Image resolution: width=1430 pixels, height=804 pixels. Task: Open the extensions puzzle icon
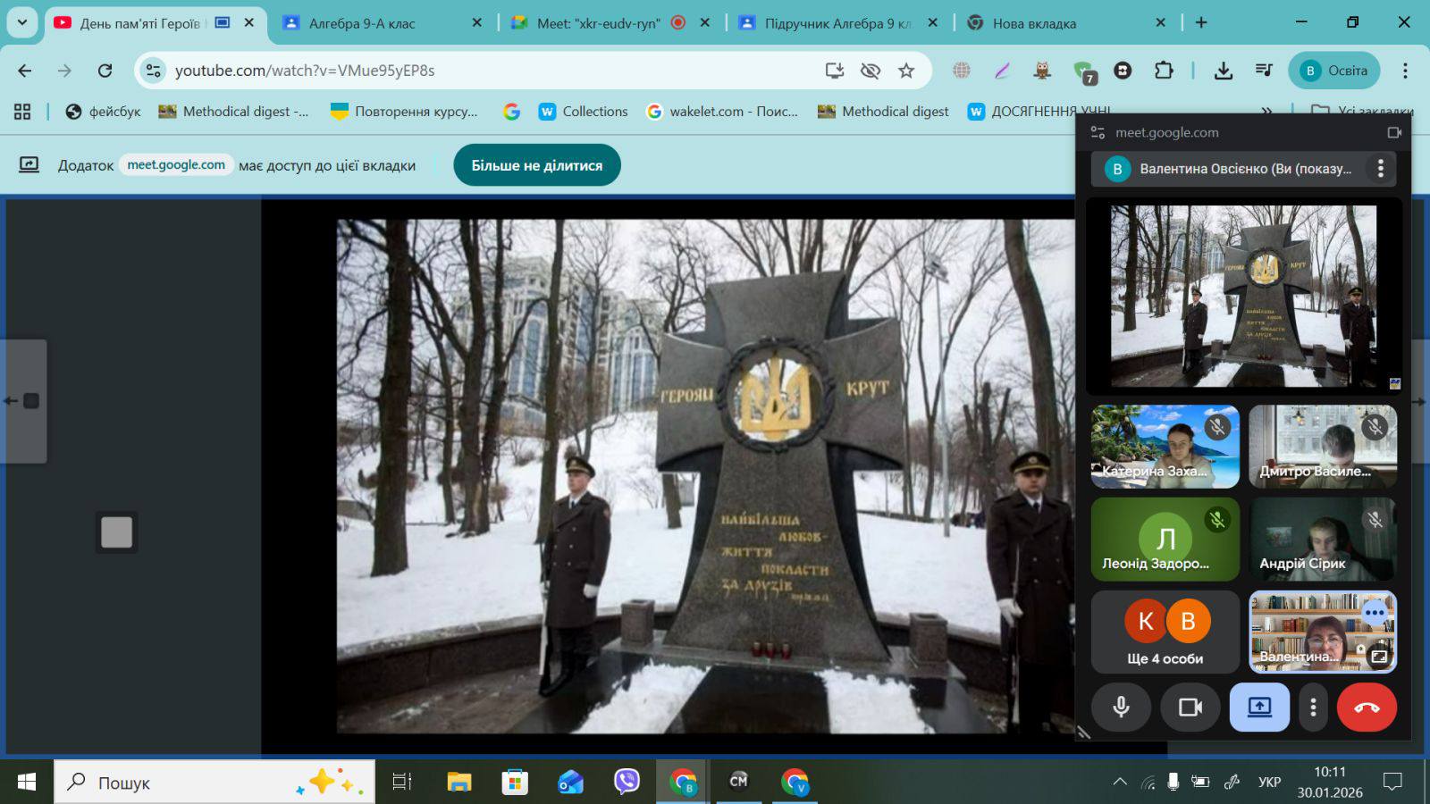pyautogui.click(x=1164, y=71)
